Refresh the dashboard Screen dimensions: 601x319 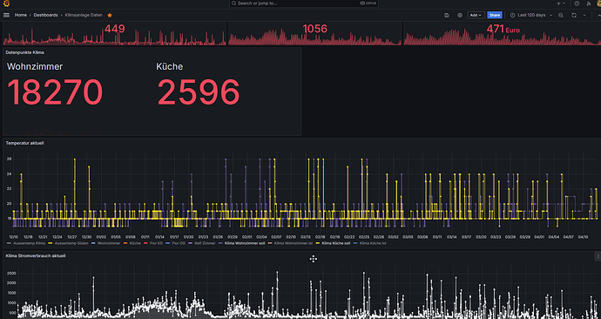574,15
